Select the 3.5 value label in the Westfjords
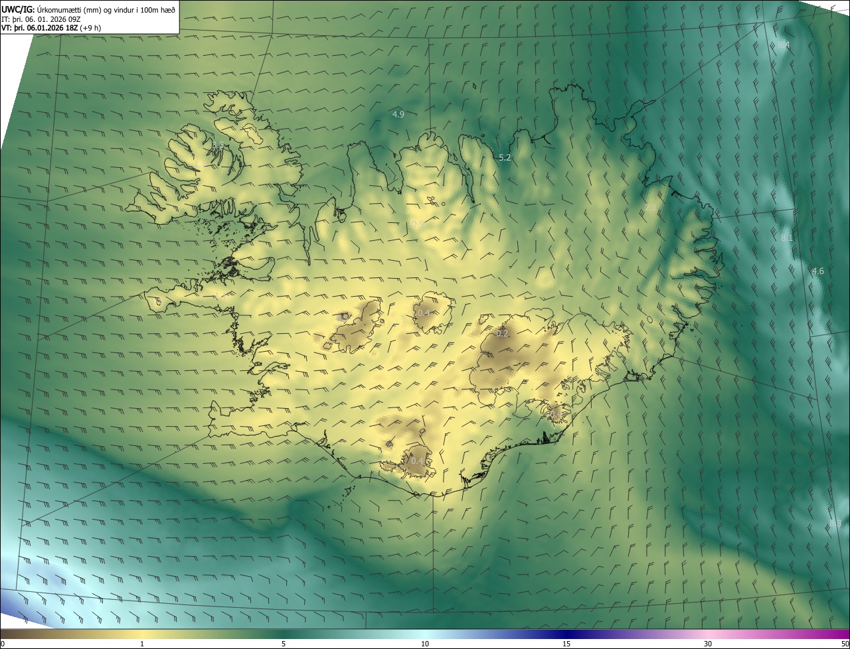This screenshot has width=850, height=649. tap(218, 145)
